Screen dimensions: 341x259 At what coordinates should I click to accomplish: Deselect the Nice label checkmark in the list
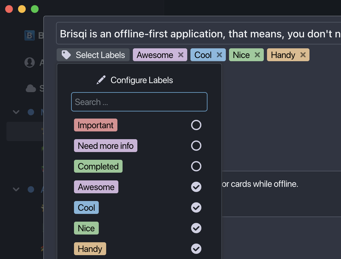(196, 228)
